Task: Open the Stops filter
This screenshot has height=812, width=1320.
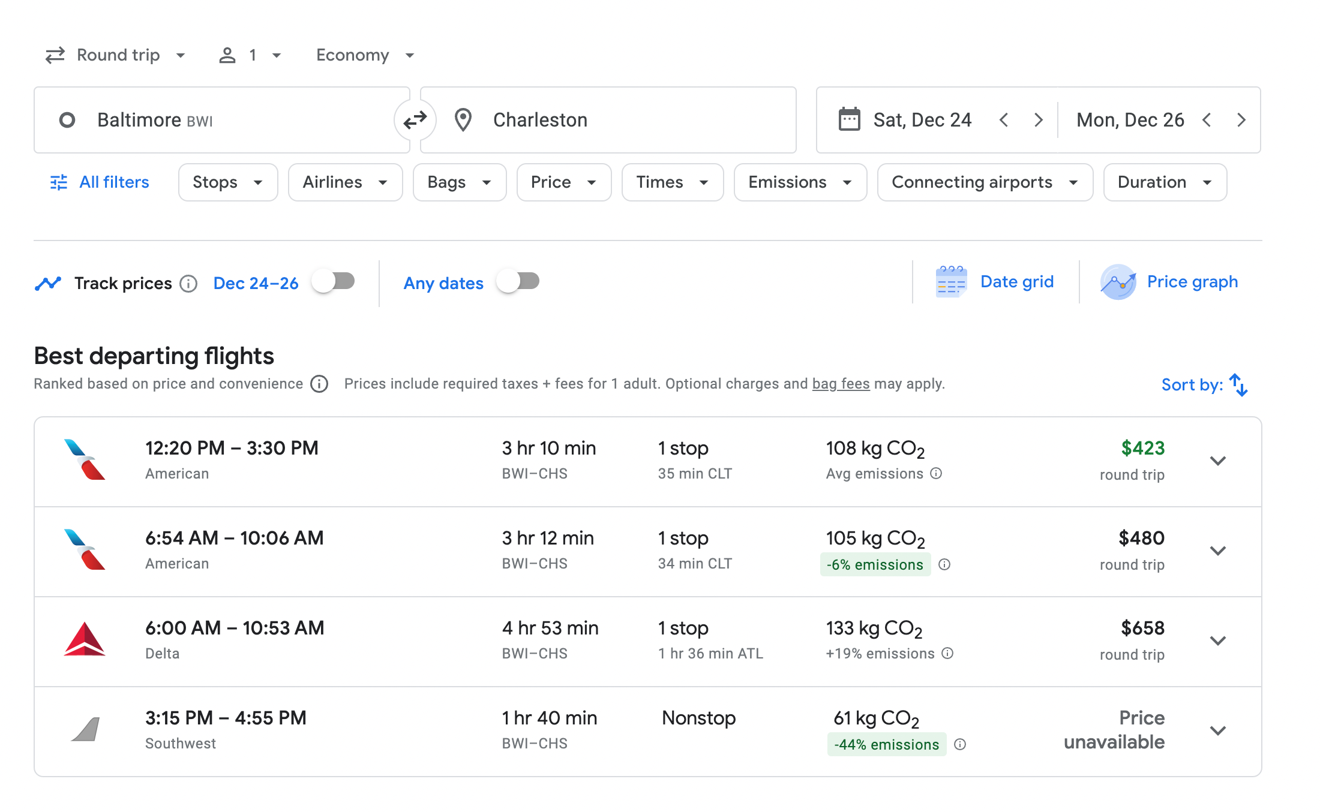Action: 227,182
